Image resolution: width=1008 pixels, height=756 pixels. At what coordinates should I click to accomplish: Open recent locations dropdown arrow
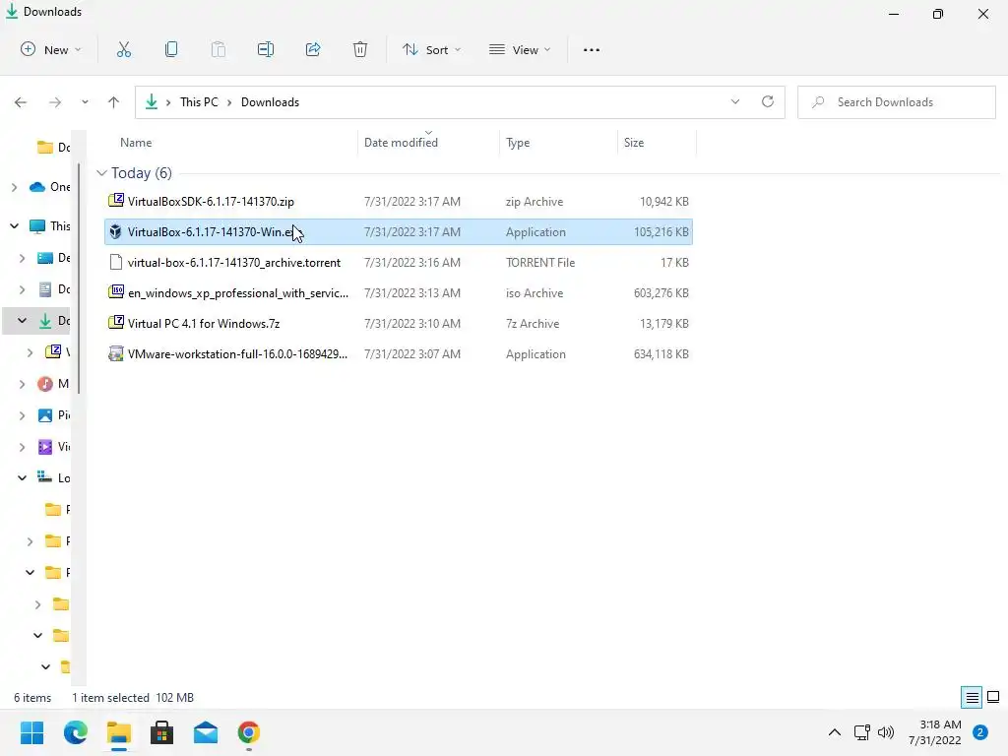pyautogui.click(x=85, y=102)
